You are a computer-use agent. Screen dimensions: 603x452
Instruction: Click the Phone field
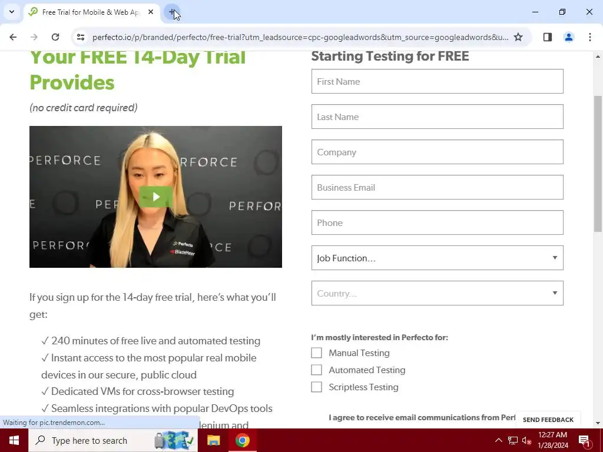(x=438, y=222)
